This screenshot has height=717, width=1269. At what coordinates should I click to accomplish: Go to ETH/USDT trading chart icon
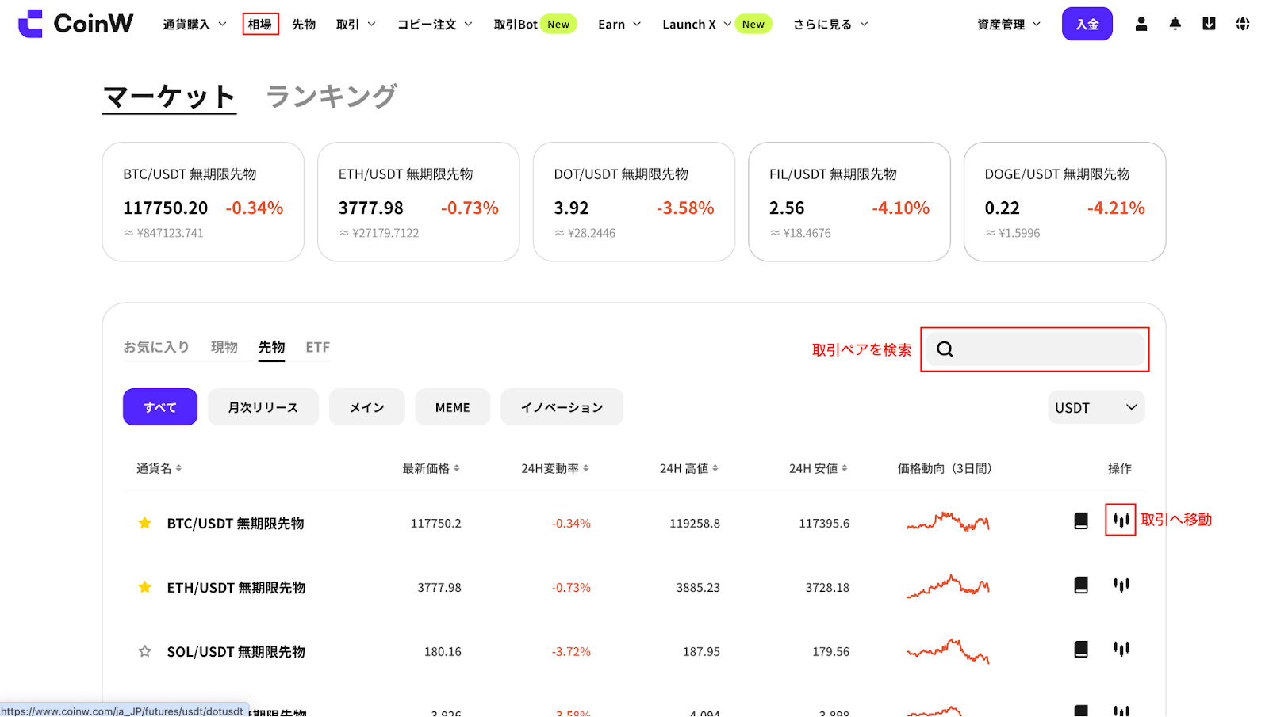(1121, 585)
